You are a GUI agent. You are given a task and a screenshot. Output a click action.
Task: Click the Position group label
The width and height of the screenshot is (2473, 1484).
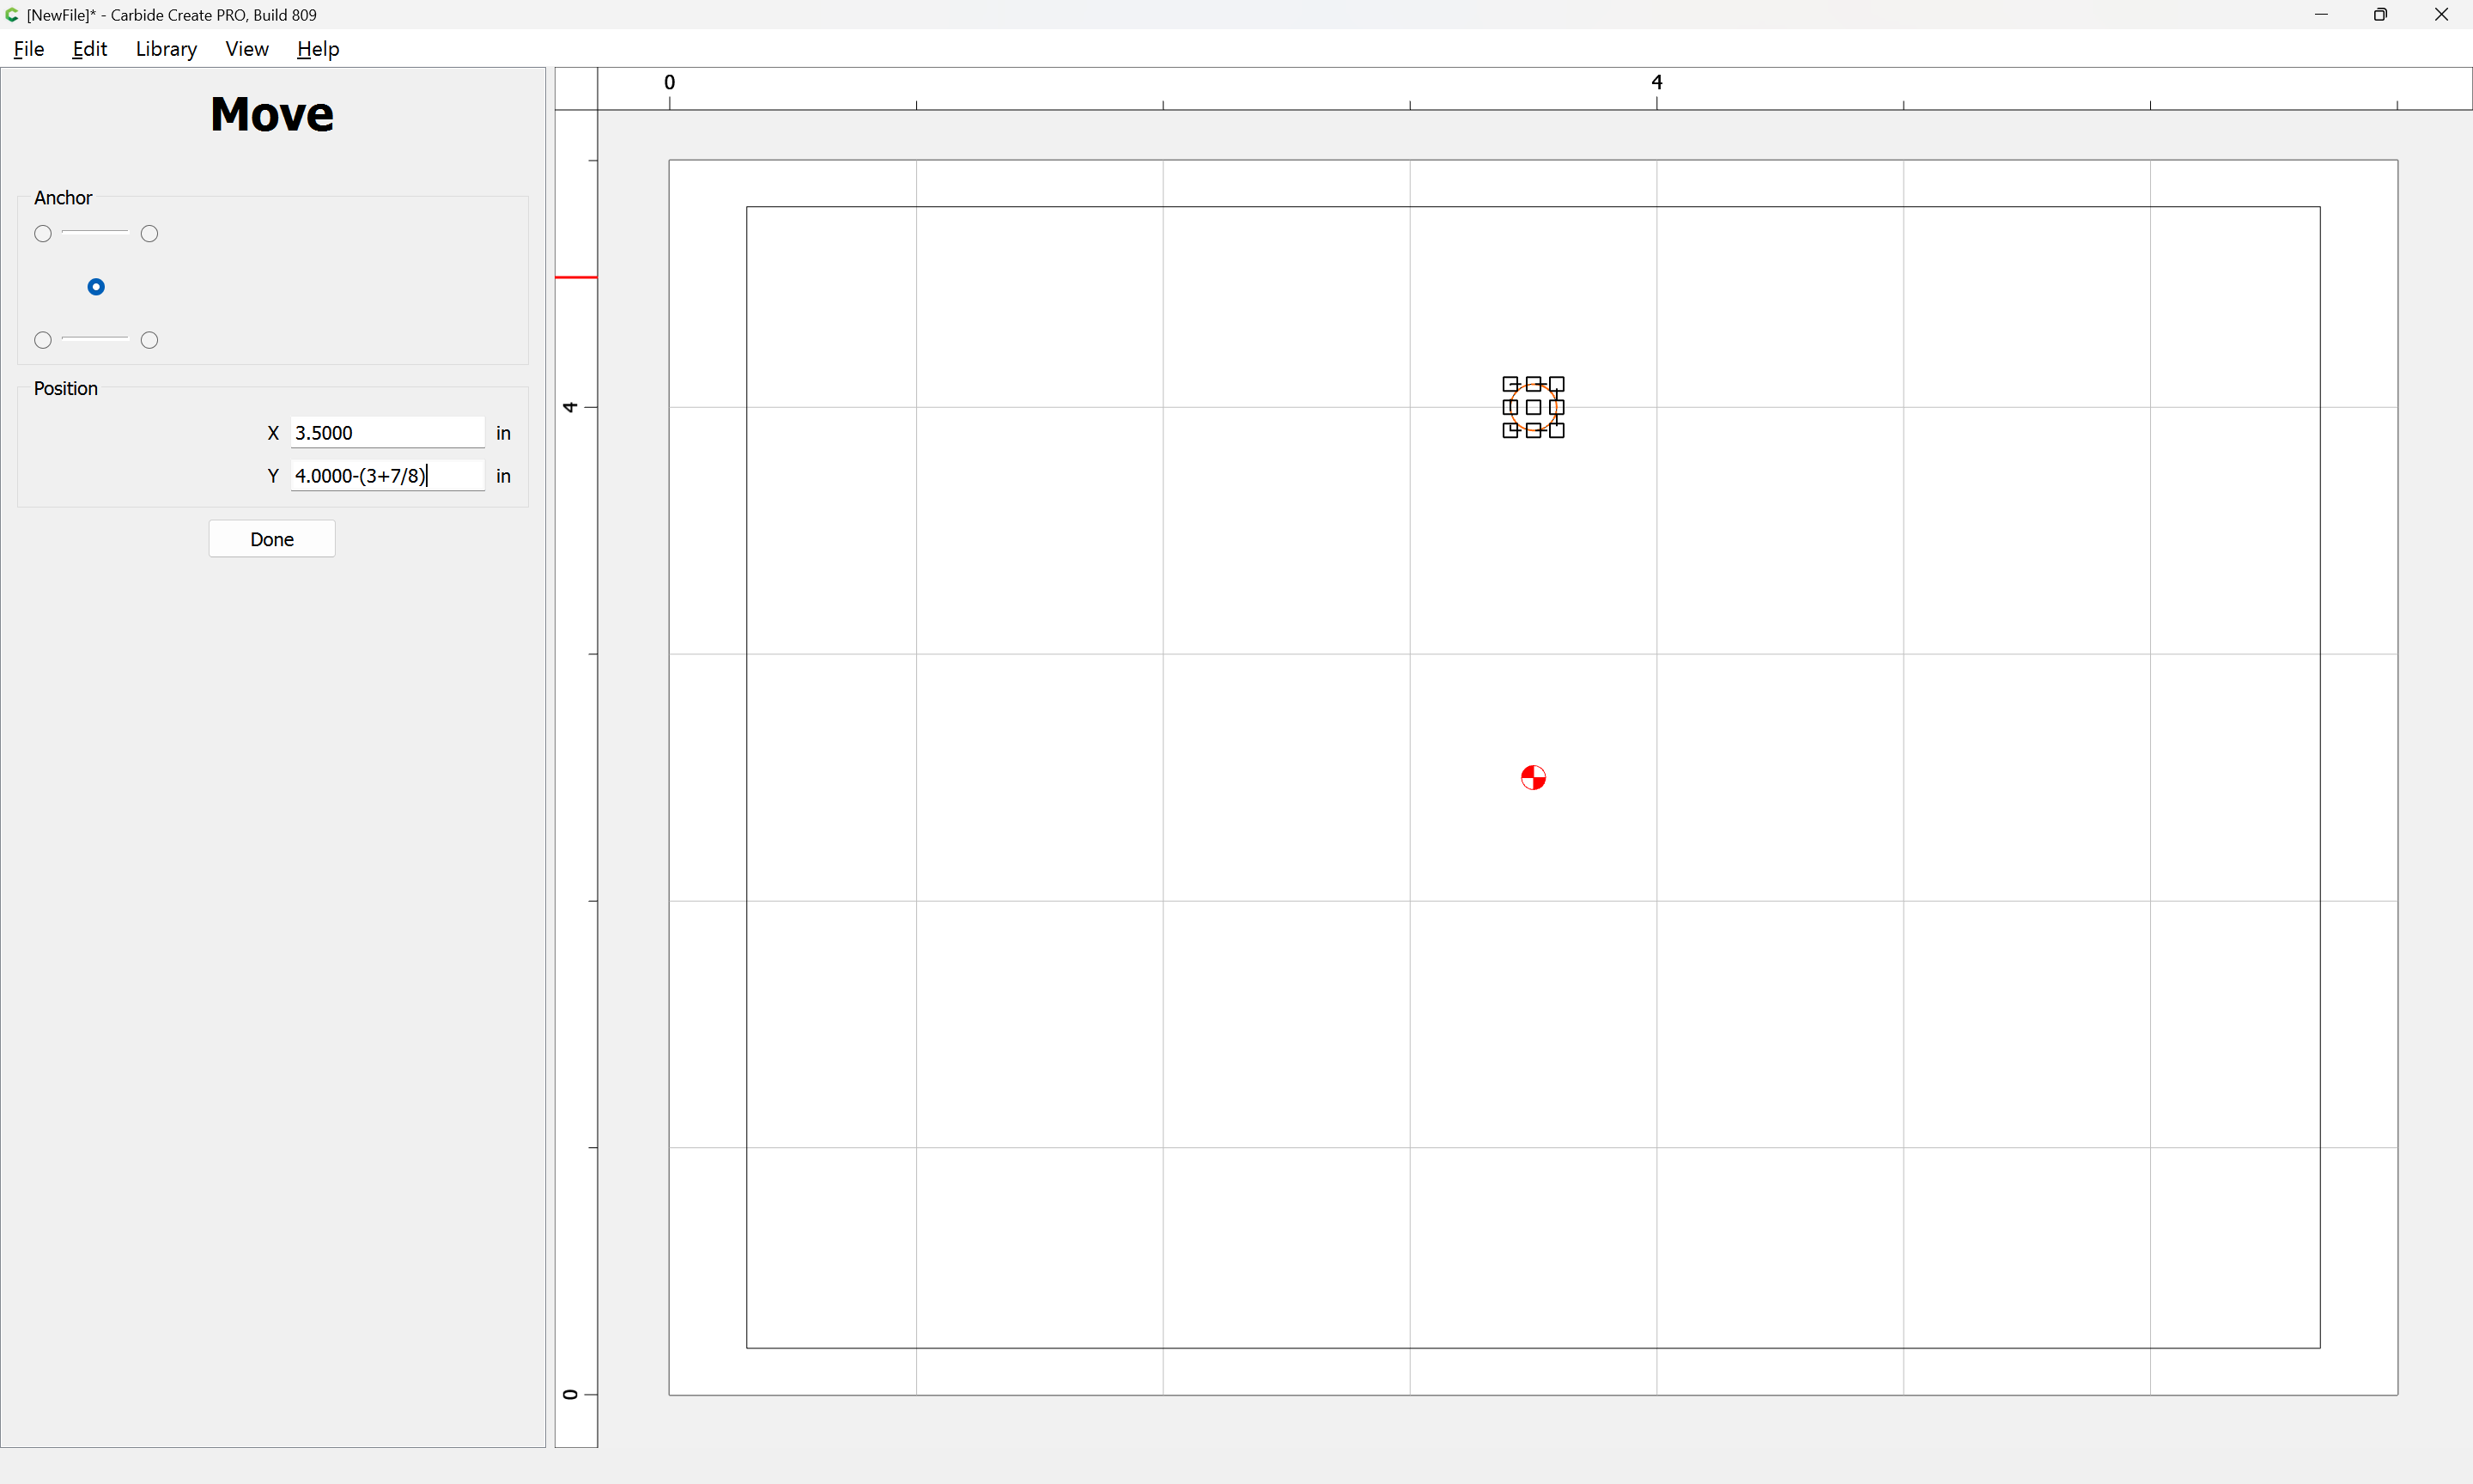[x=66, y=389]
